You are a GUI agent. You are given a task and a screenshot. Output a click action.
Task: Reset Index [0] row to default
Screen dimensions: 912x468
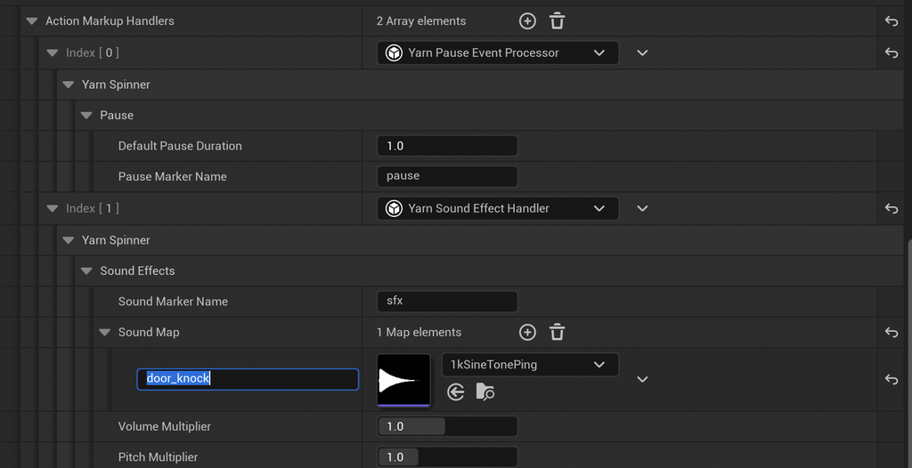click(891, 52)
